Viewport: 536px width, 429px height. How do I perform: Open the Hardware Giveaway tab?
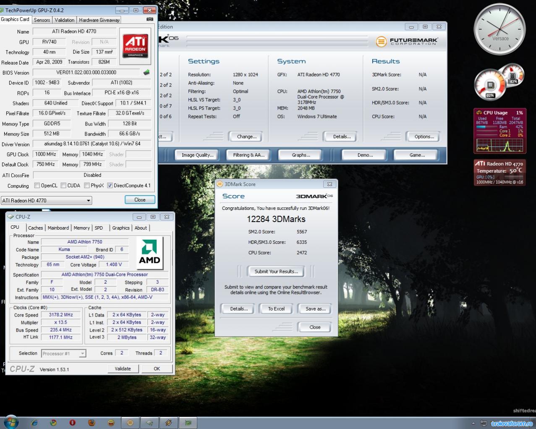coord(99,20)
